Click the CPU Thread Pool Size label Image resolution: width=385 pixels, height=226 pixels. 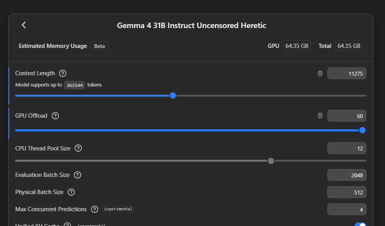(x=43, y=148)
